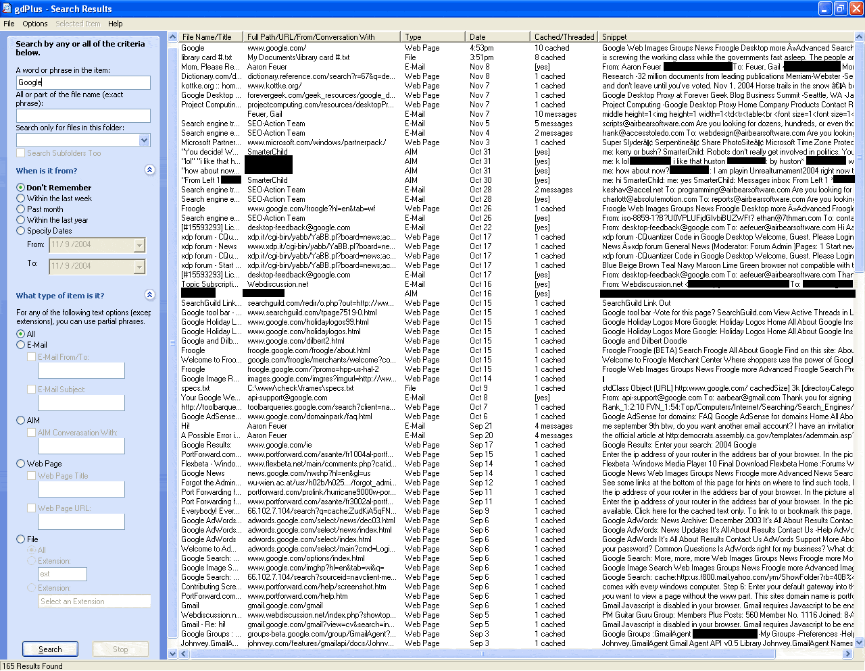Click the file extension 'ext' field

(x=62, y=574)
